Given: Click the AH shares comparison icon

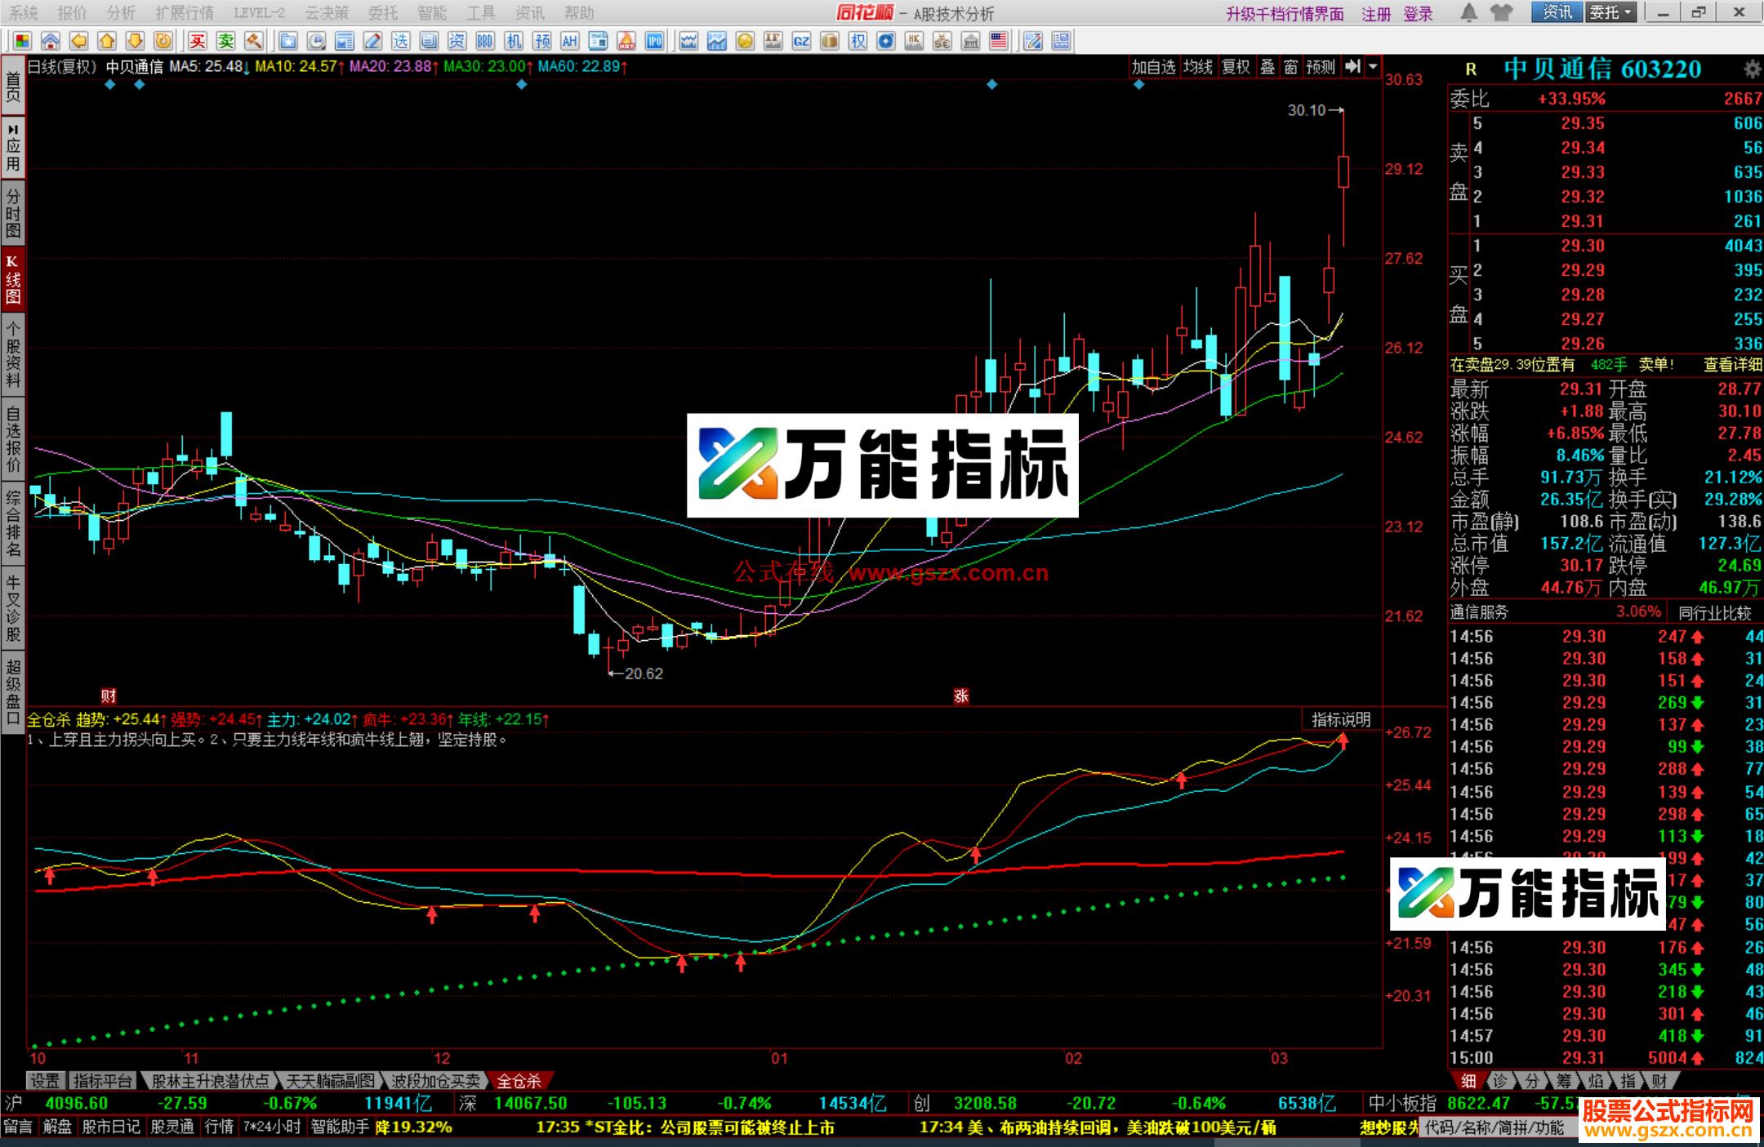Looking at the screenshot, I should [x=569, y=41].
